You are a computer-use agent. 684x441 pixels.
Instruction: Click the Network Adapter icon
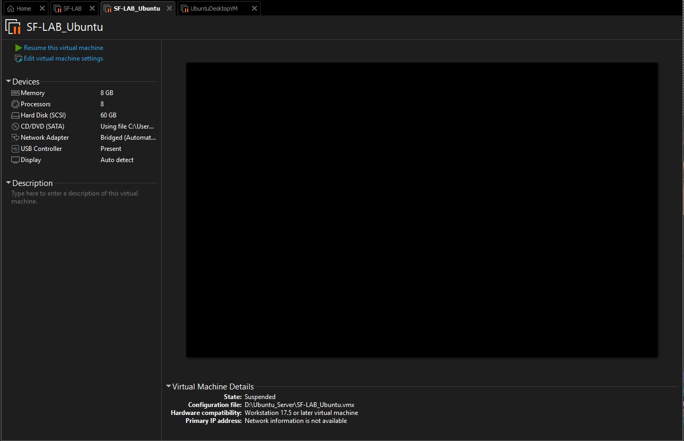15,138
